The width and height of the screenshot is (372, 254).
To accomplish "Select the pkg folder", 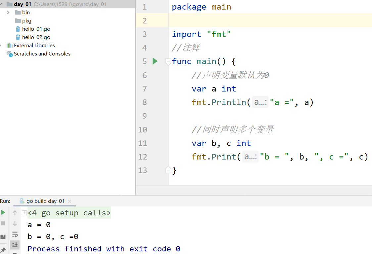I will (x=26, y=20).
